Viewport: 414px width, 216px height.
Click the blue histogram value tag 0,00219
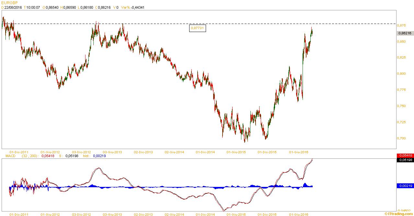click(405, 186)
